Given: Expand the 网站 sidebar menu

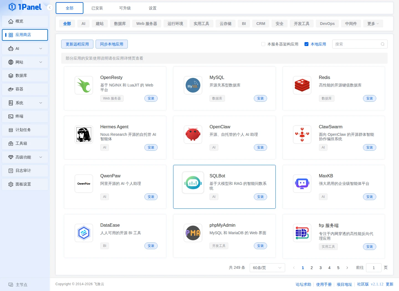Looking at the screenshot, I should click(x=25, y=62).
